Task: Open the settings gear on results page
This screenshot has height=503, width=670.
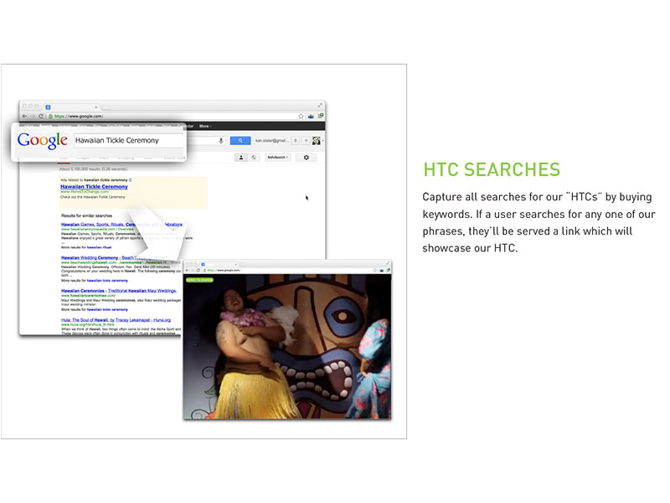Action: [307, 158]
